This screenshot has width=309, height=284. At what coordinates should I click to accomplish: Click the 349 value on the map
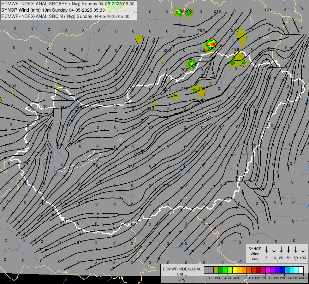click(63, 107)
